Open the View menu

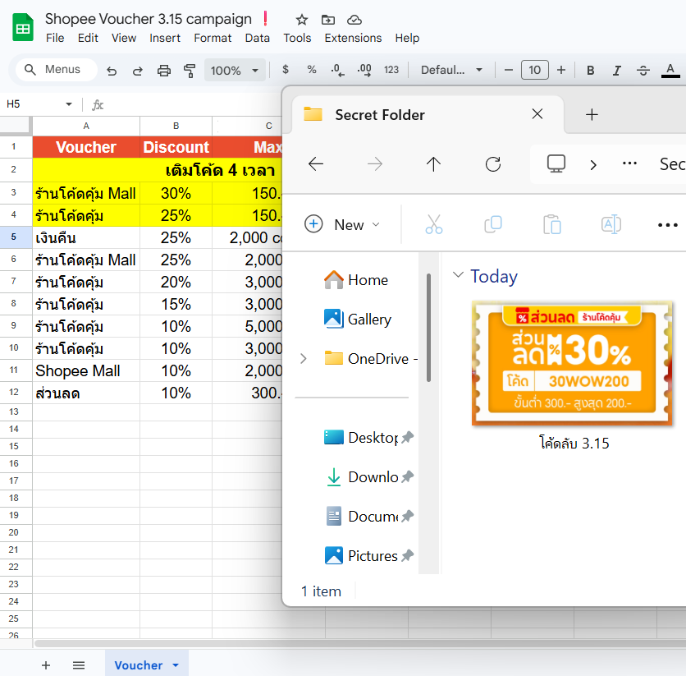tap(124, 38)
